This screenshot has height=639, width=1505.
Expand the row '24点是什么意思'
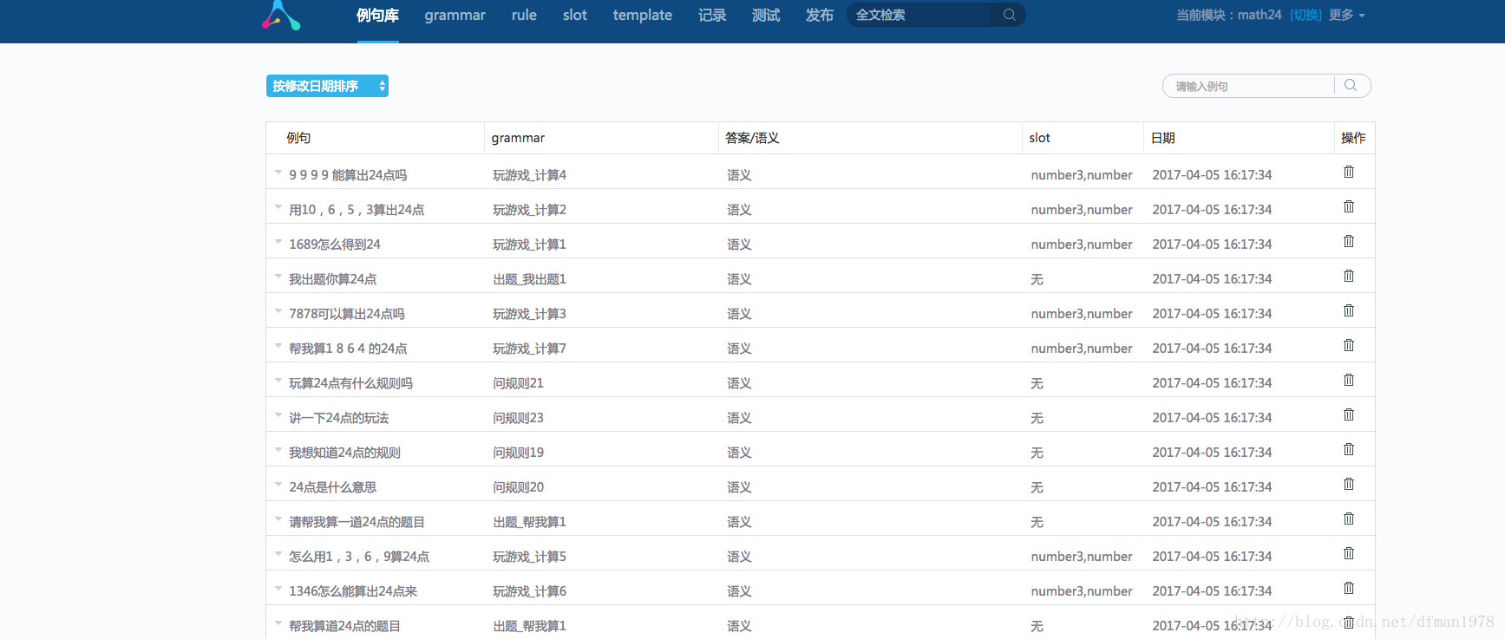click(278, 485)
